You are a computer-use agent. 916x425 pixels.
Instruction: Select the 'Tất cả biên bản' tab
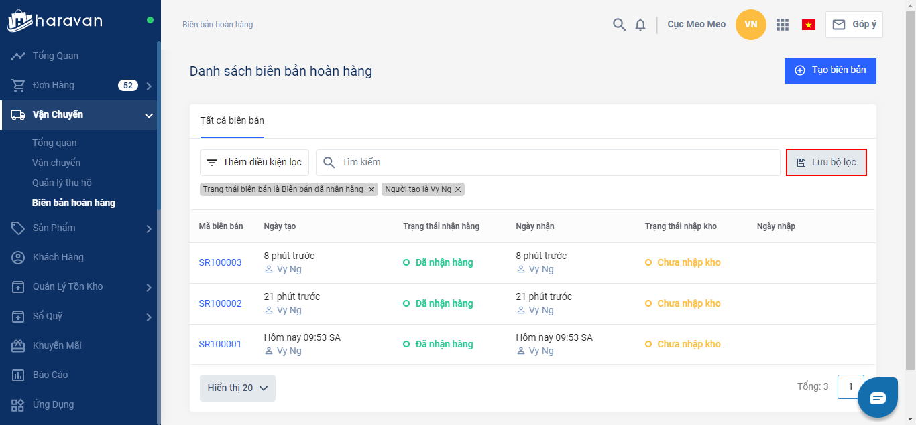[x=232, y=121]
